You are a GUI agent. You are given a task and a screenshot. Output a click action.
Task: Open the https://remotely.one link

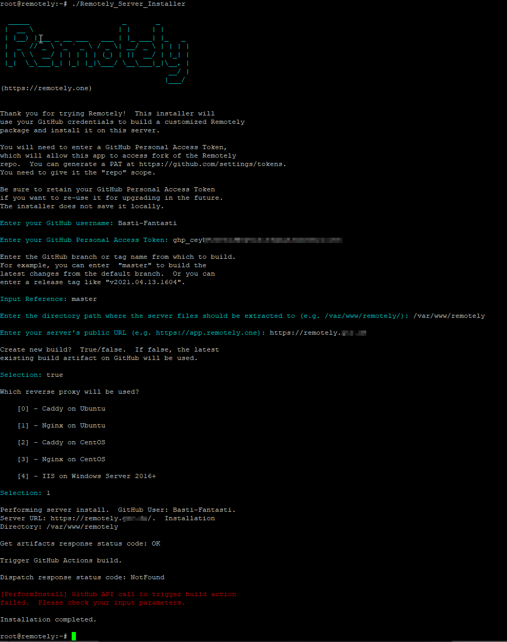pos(46,88)
